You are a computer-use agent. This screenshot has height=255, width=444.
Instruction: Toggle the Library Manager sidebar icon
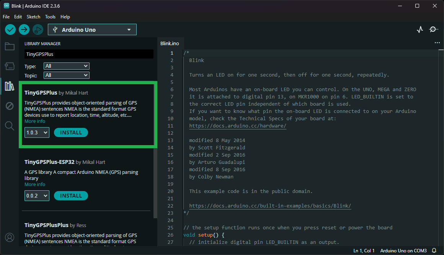[10, 86]
